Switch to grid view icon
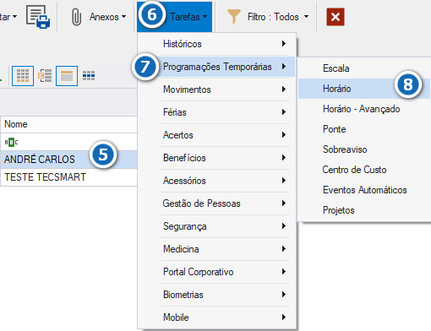The height and width of the screenshot is (331, 431). pos(23,76)
